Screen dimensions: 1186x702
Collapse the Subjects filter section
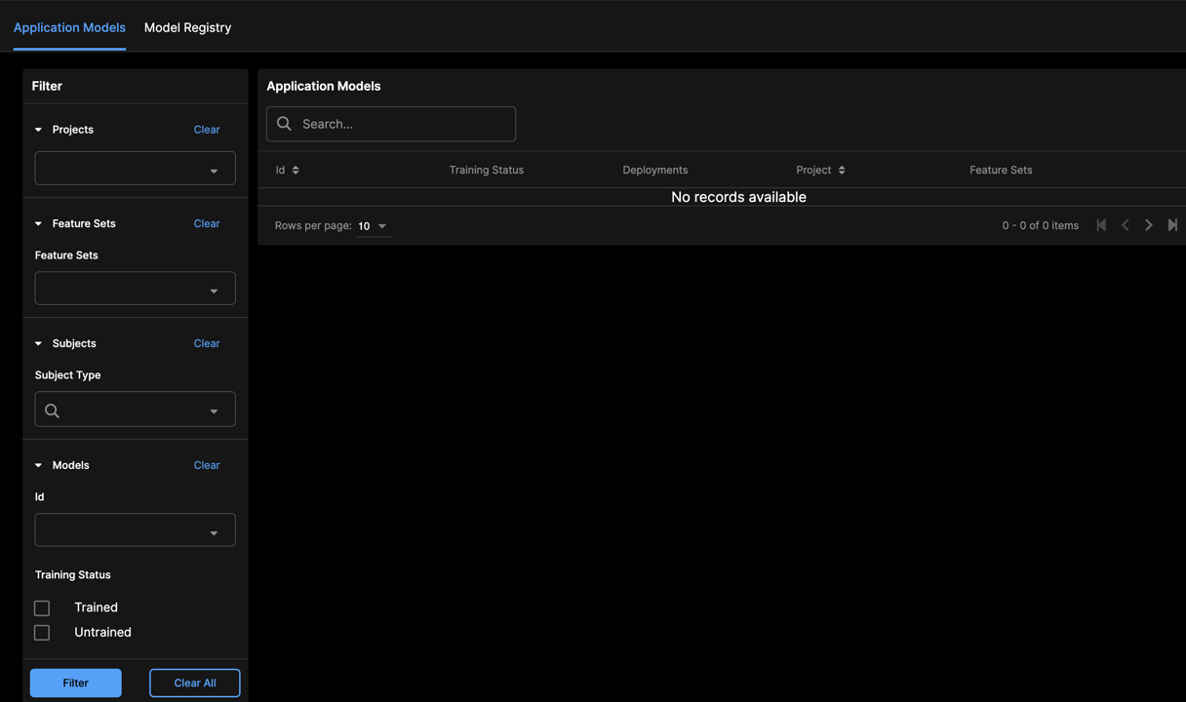pyautogui.click(x=38, y=343)
